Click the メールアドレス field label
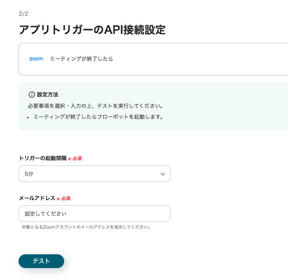 point(37,198)
